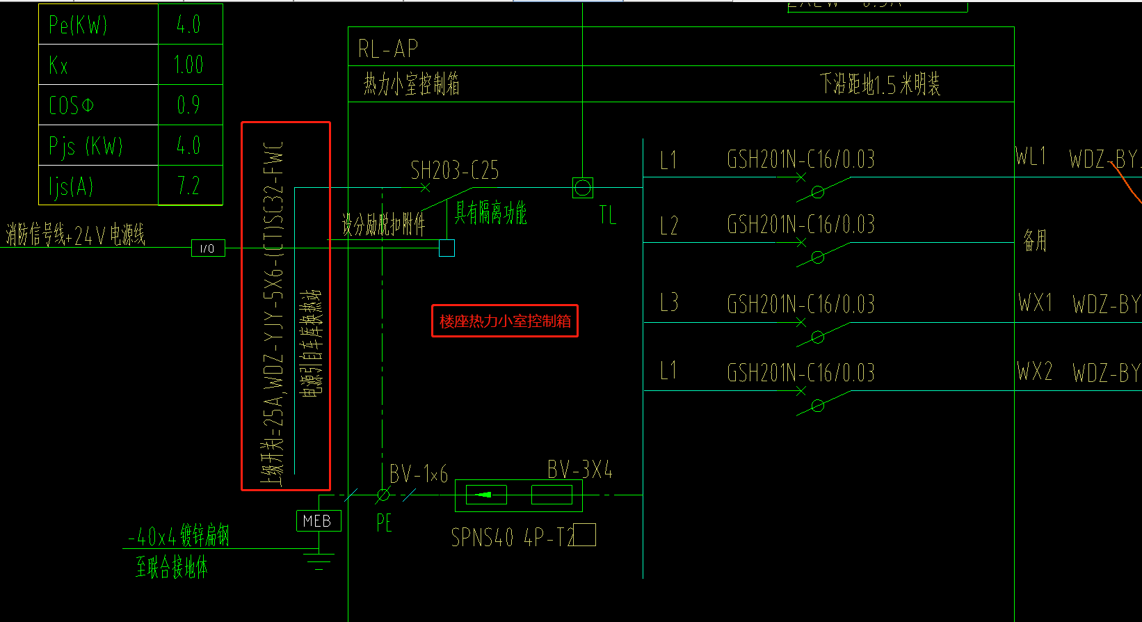
Task: Click the breaker switch symbol on L2 row
Action: coord(822,252)
